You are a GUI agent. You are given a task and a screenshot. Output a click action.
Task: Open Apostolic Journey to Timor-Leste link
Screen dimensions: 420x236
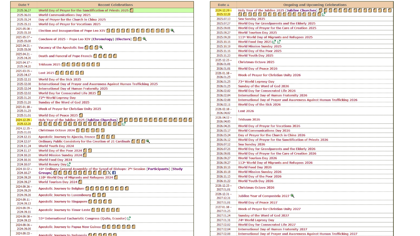64,210
